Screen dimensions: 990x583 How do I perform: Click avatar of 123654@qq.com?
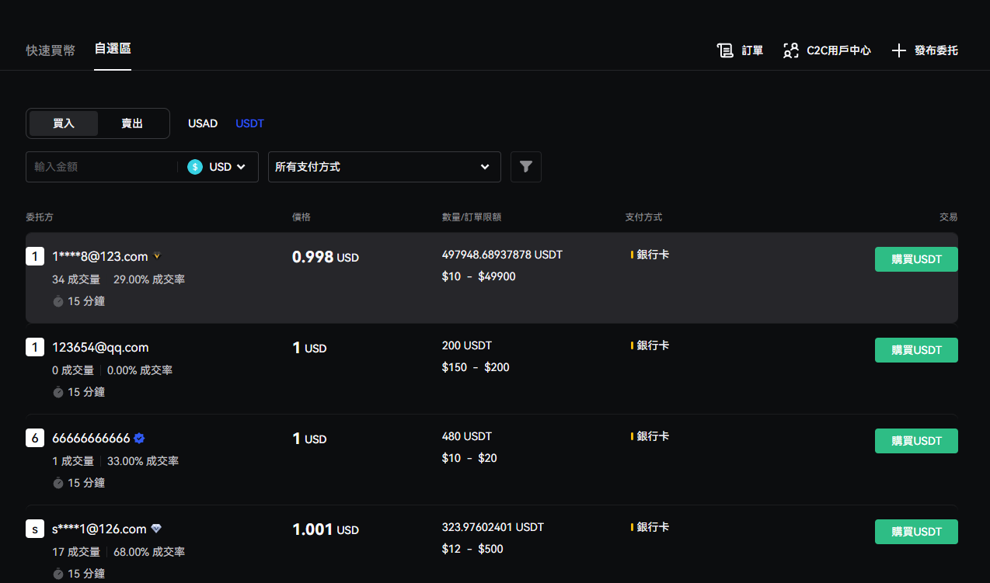click(x=35, y=347)
